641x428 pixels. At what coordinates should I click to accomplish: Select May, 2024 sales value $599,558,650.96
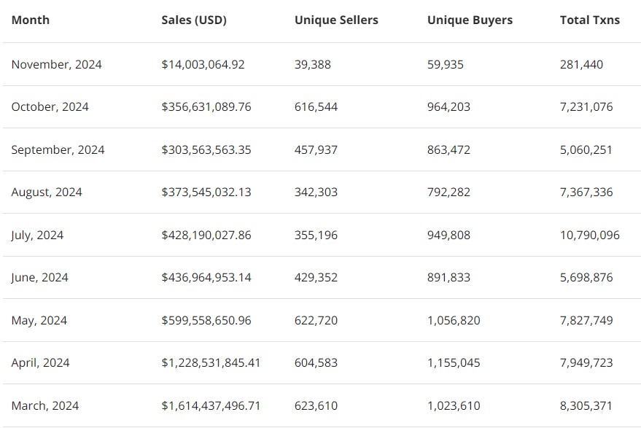(x=206, y=320)
